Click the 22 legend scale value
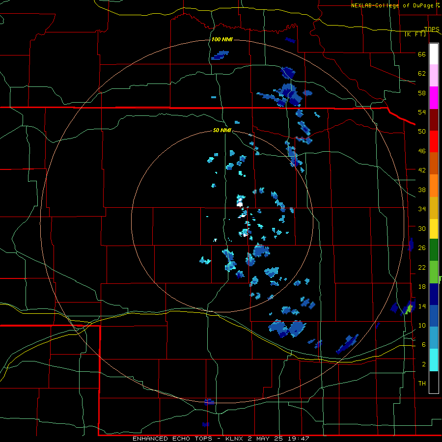This screenshot has width=442, height=442. 422,267
